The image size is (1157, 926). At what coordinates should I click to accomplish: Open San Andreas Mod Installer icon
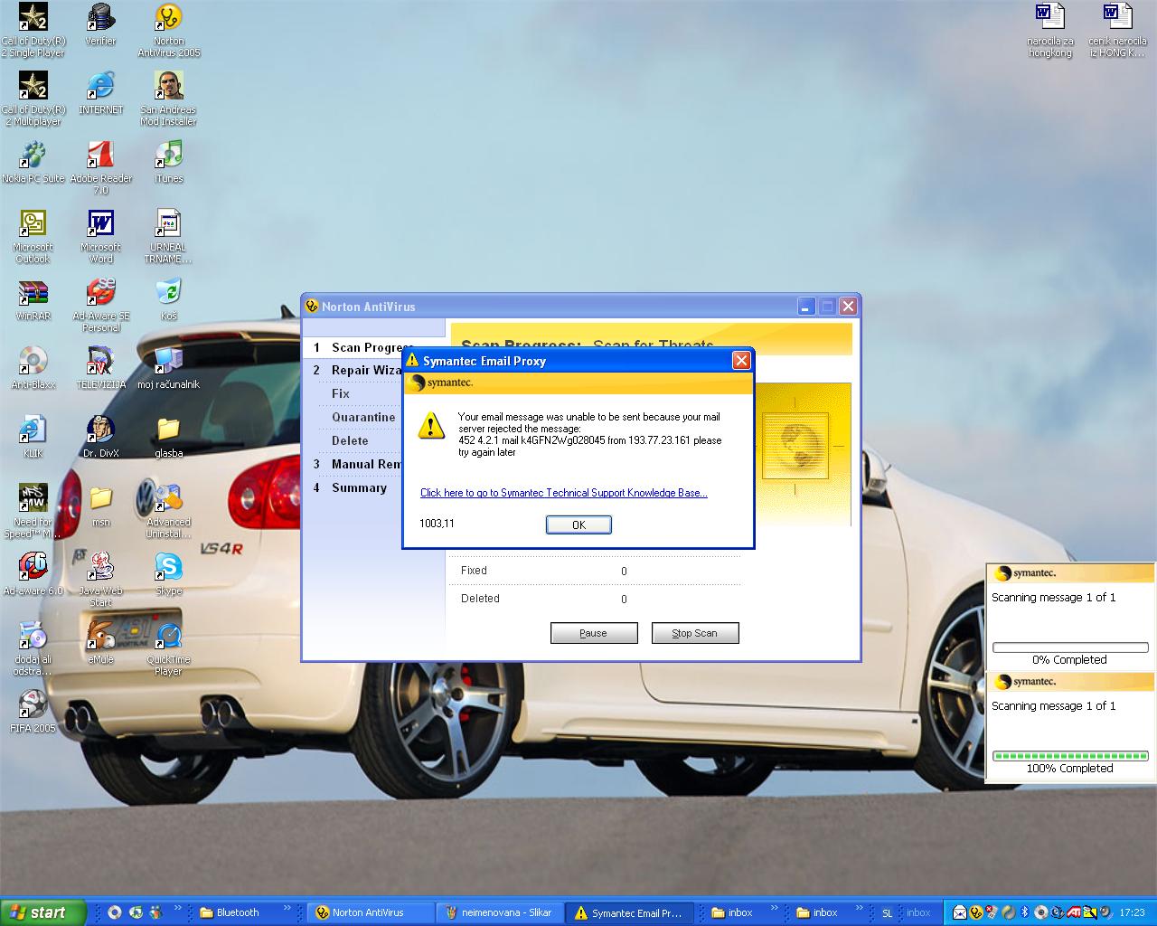click(169, 99)
